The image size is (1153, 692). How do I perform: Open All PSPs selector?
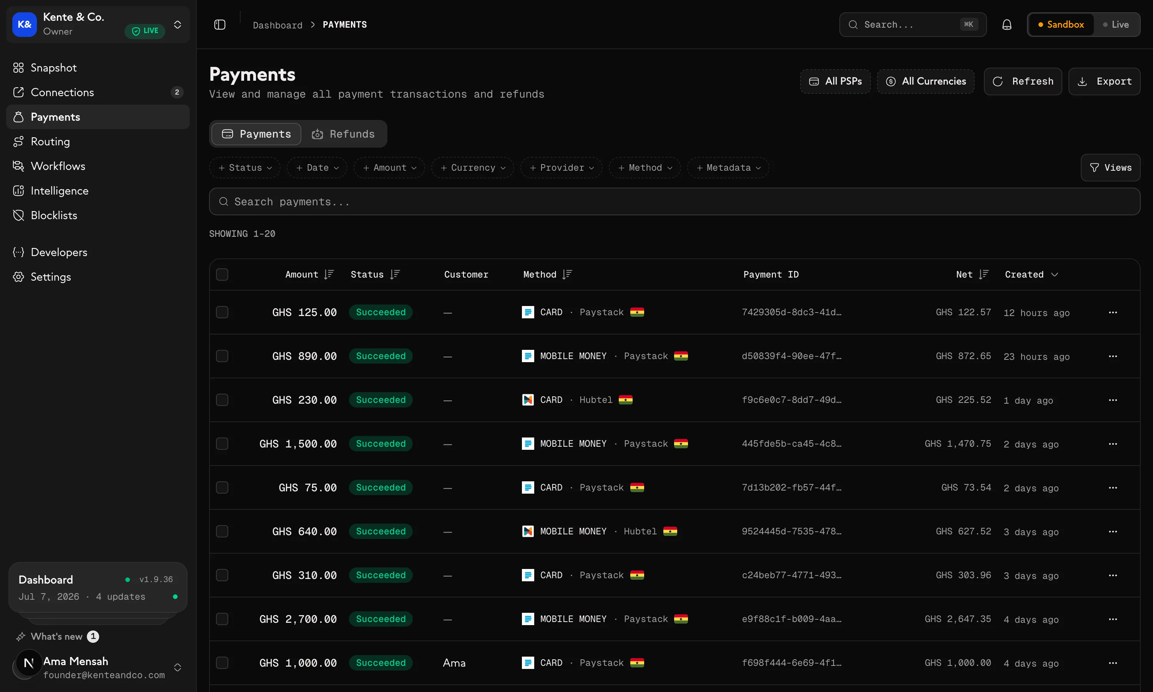(836, 82)
